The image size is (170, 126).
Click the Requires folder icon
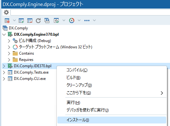coord(15,60)
